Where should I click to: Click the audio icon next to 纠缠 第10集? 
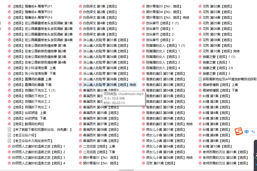pyautogui.click(x=200, y=146)
